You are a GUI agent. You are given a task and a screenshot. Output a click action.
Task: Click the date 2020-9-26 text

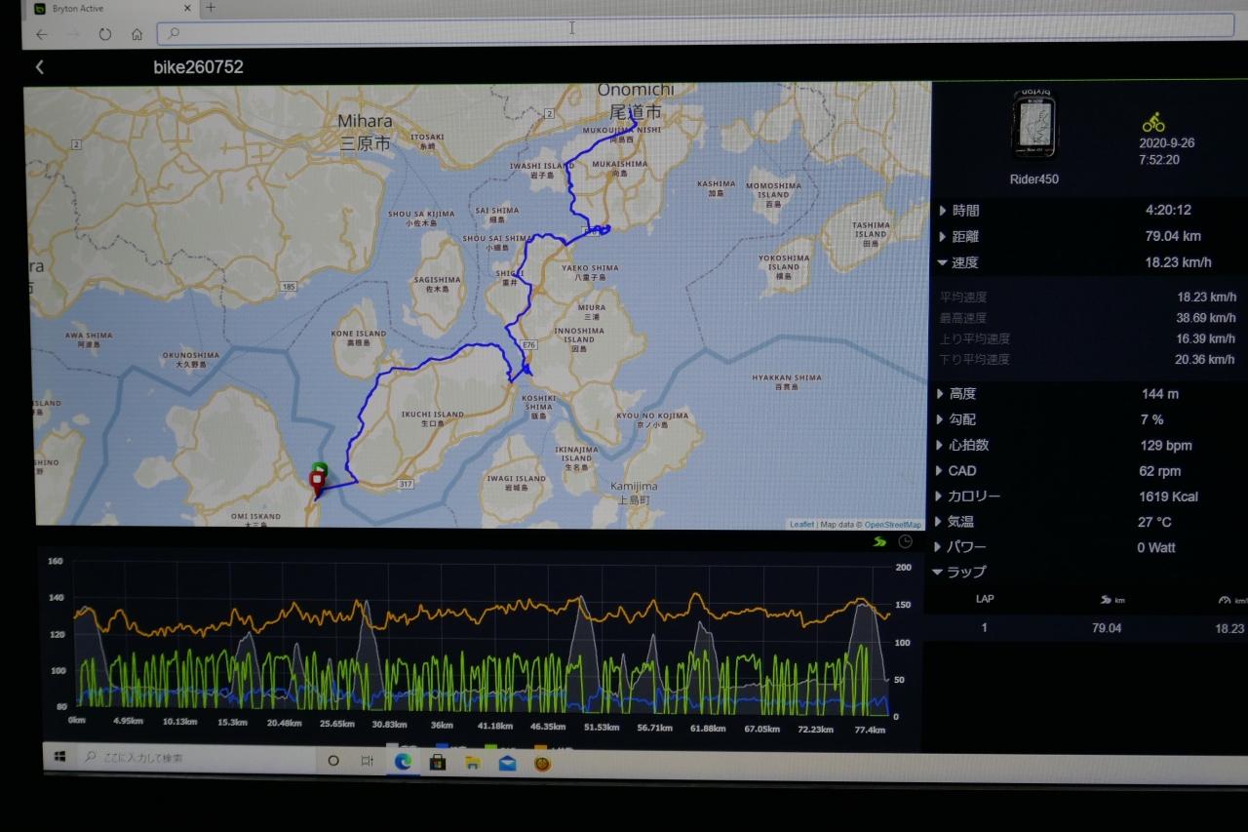1166,142
